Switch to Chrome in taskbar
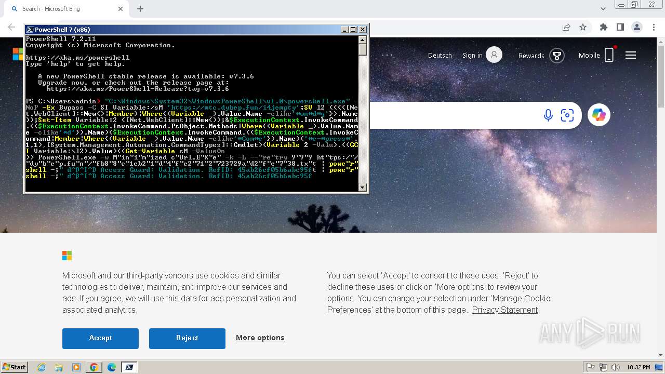Viewport: 665px width, 374px height. [94, 367]
